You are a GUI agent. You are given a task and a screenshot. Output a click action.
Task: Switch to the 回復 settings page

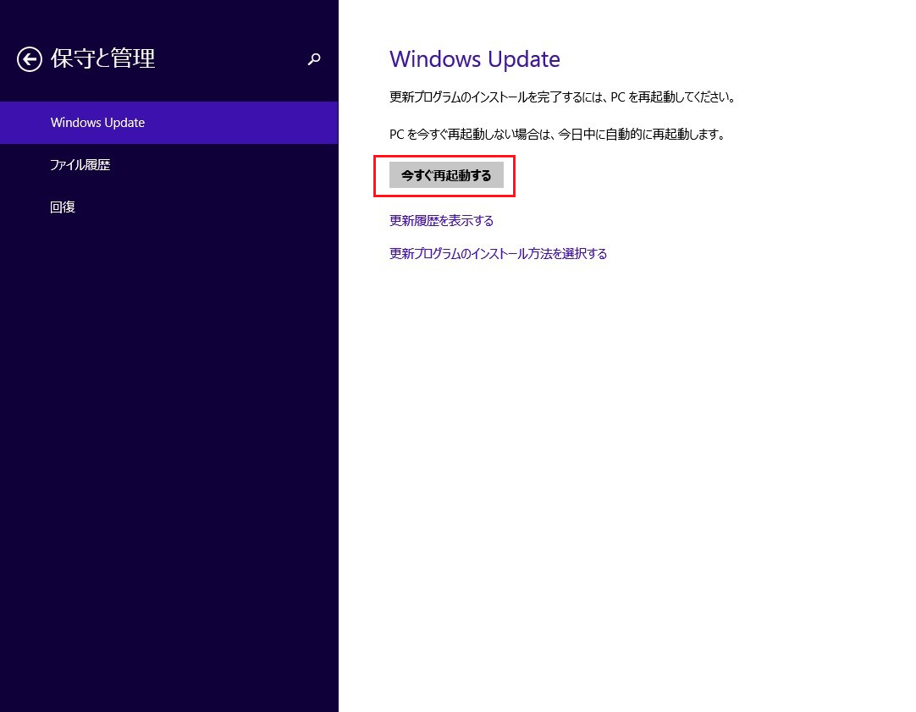[x=63, y=207]
